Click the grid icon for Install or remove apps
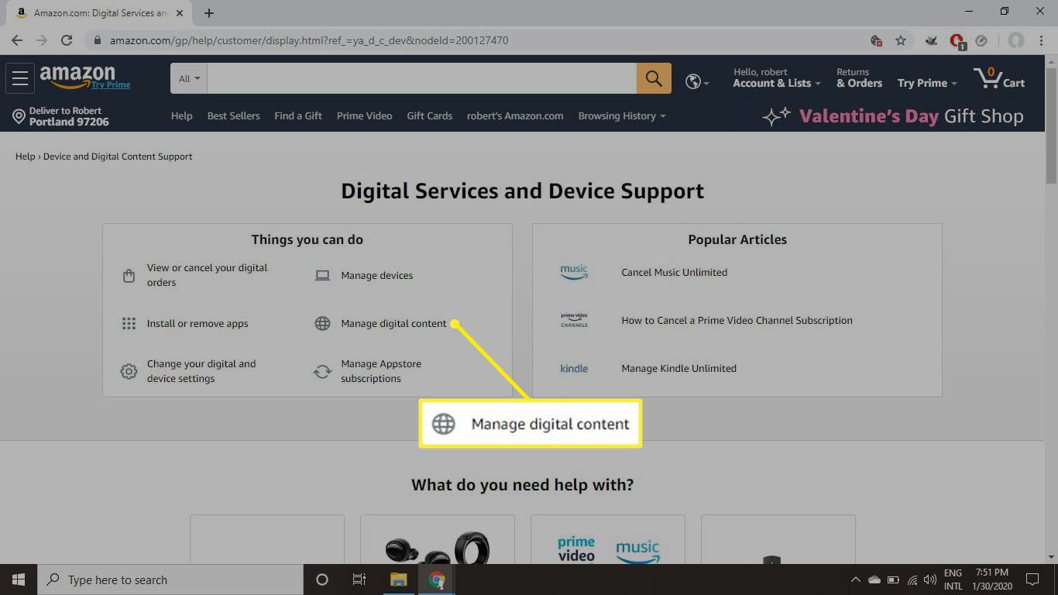 tap(129, 324)
